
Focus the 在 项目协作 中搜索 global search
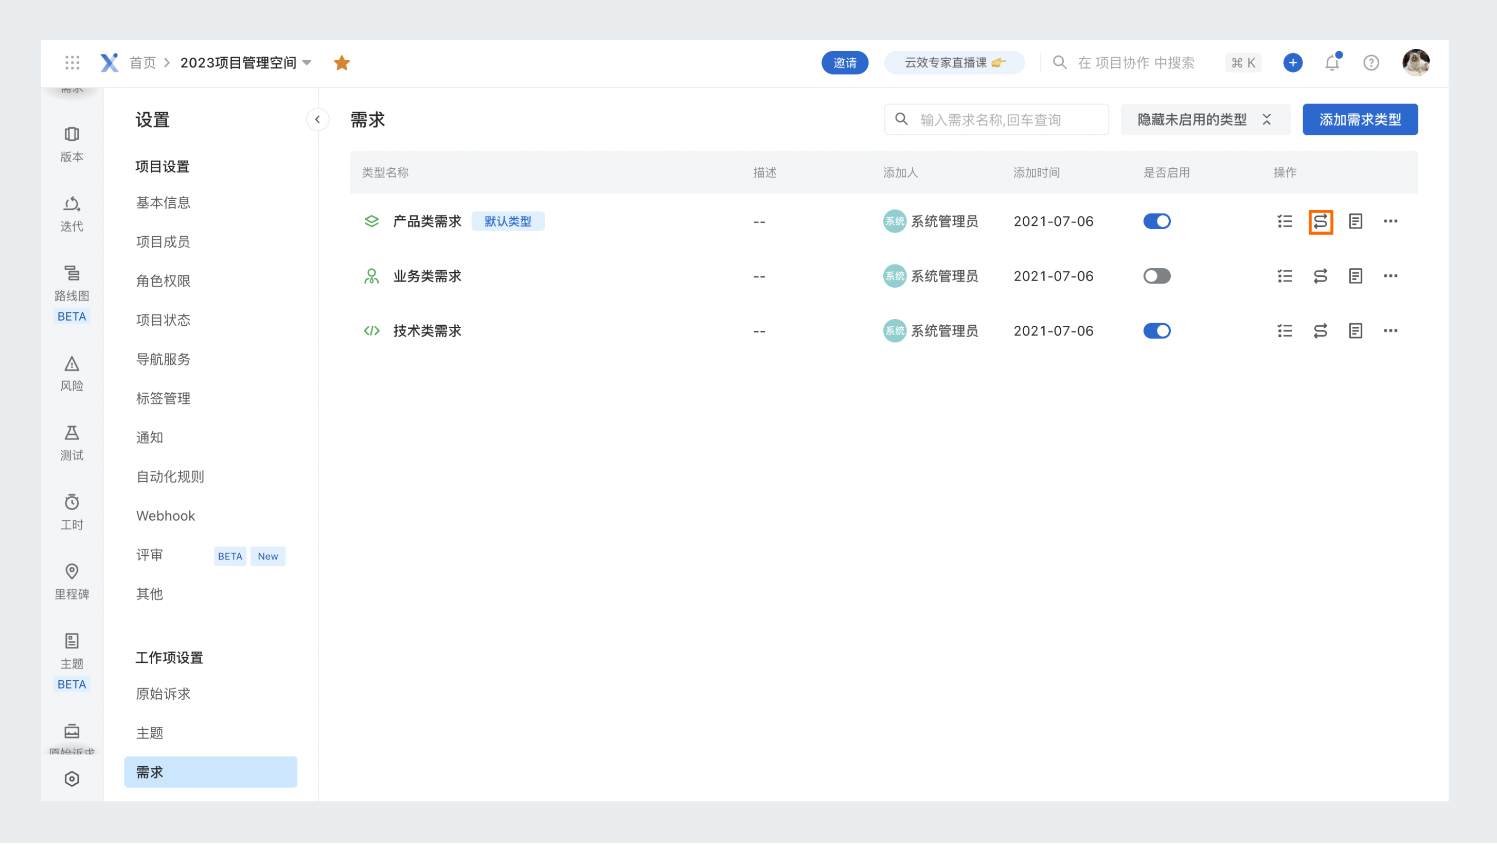[x=1135, y=63]
